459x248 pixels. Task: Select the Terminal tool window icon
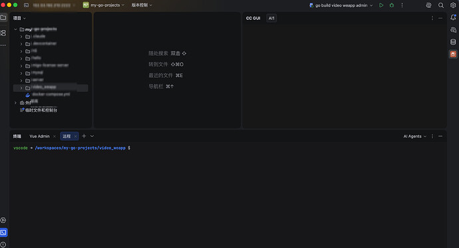tap(3, 233)
